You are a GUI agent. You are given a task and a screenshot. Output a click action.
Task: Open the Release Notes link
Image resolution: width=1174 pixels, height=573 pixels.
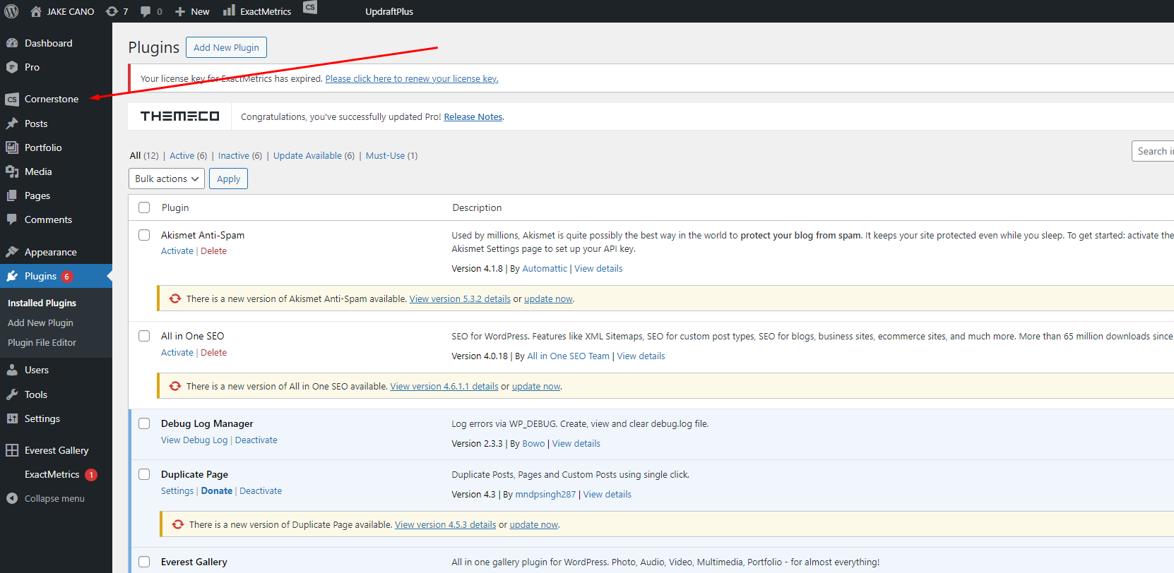[x=473, y=117]
